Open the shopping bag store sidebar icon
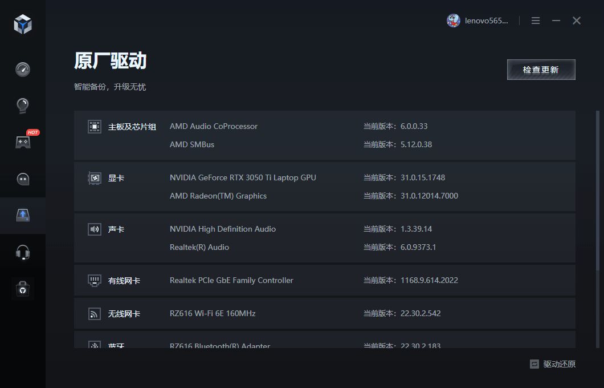The height and width of the screenshot is (388, 604). [x=23, y=289]
